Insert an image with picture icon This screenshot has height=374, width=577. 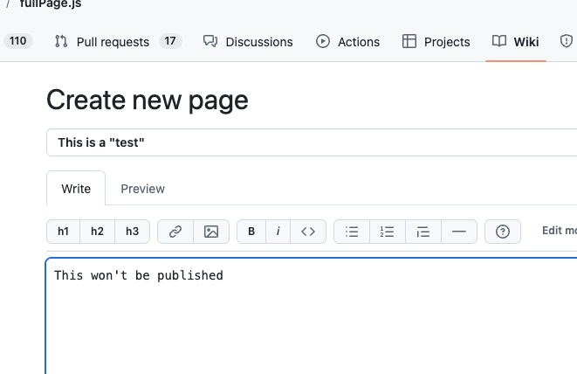(211, 232)
